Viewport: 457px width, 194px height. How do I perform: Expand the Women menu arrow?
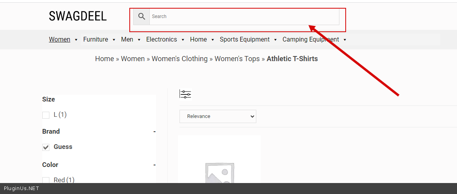(76, 40)
